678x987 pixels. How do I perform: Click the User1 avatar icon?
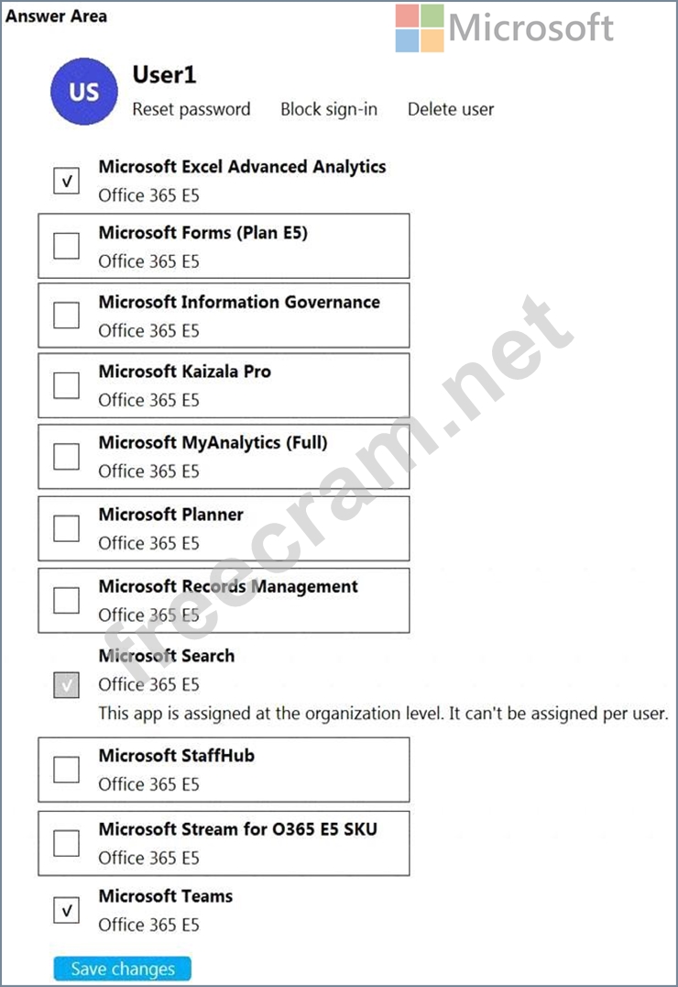click(x=85, y=92)
